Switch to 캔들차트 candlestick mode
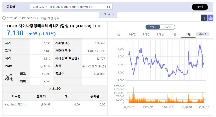 point(168,27)
